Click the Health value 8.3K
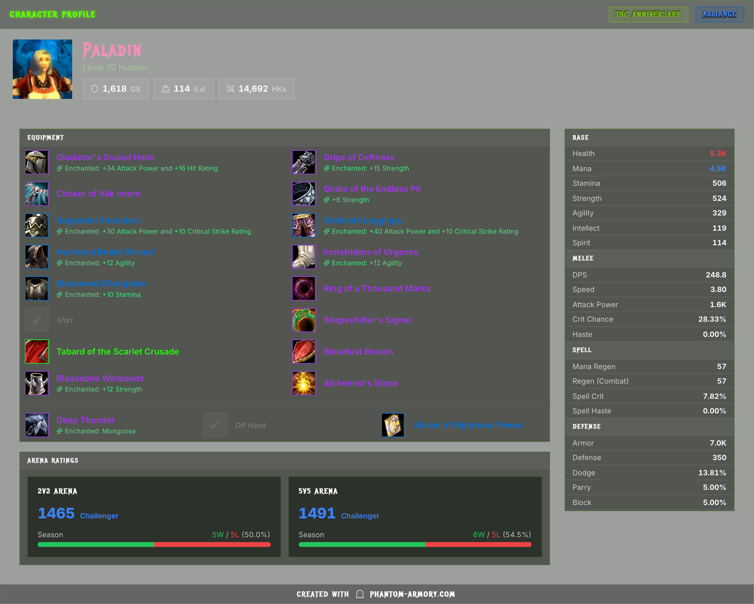754x604 pixels. 718,154
